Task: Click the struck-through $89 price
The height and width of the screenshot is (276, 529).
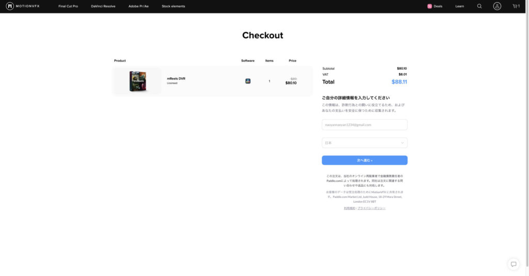Action: tap(293, 79)
